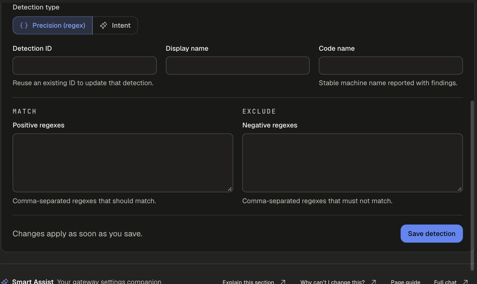Screen dimensions: 477x284
Task: Open the Full chat link
Action: (451, 282)
